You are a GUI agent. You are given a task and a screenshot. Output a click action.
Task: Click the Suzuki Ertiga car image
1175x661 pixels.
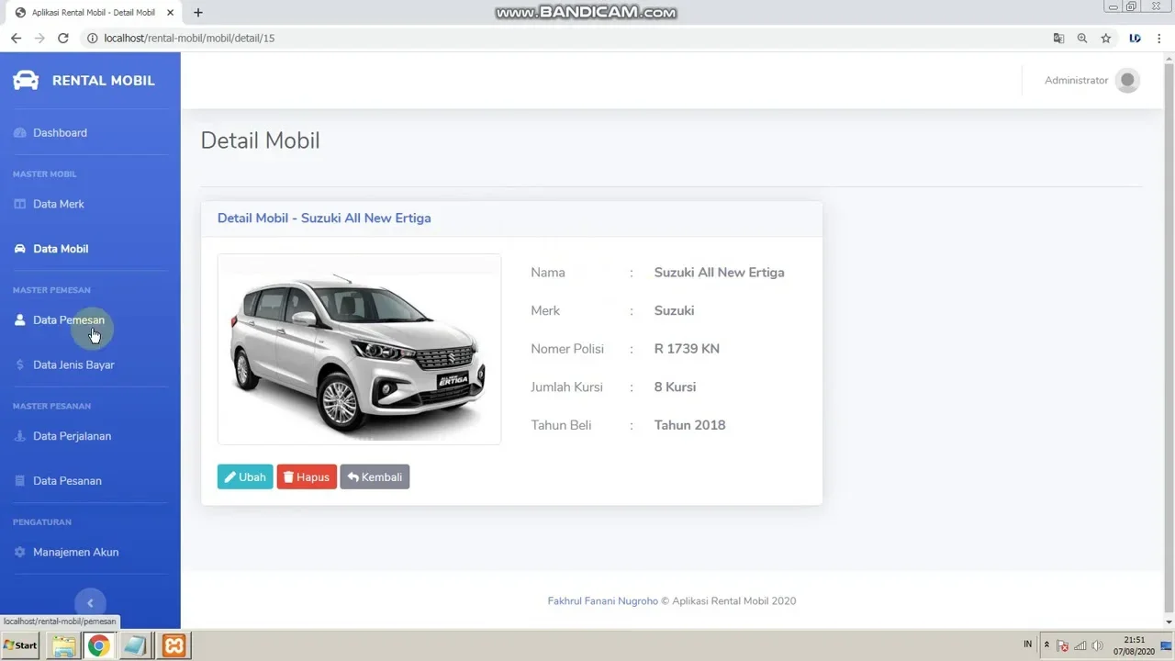(359, 350)
